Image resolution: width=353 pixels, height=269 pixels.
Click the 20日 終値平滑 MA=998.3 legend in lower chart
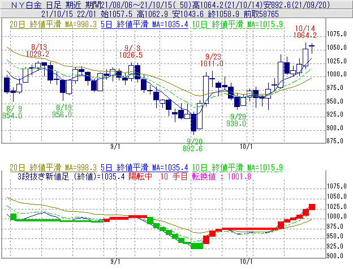click(x=53, y=168)
